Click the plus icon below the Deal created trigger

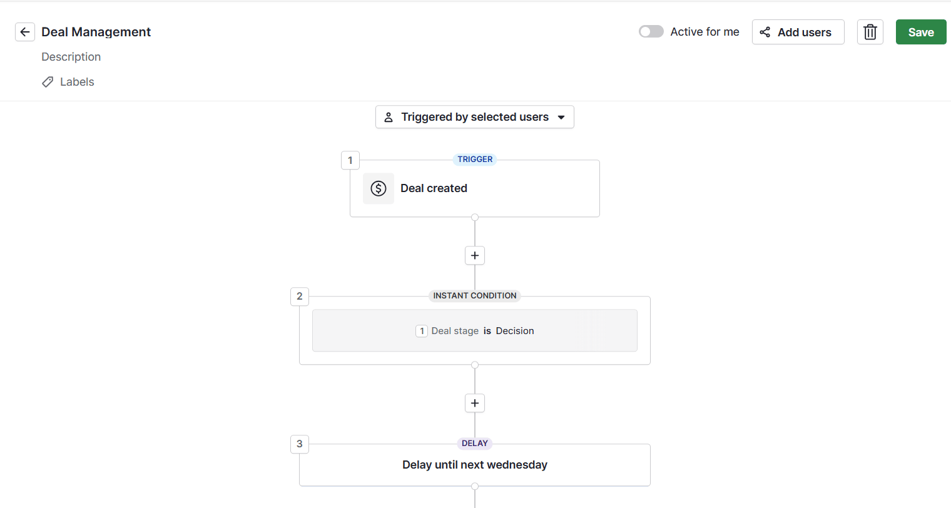(474, 255)
